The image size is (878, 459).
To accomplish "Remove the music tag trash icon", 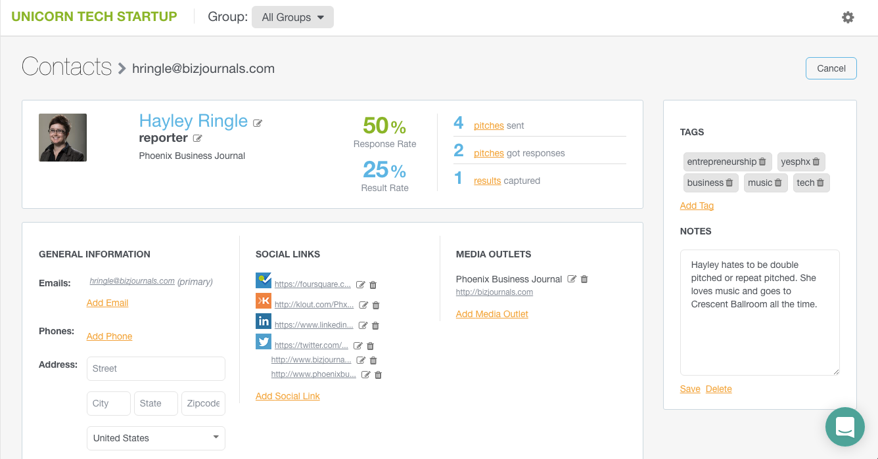I will [778, 183].
